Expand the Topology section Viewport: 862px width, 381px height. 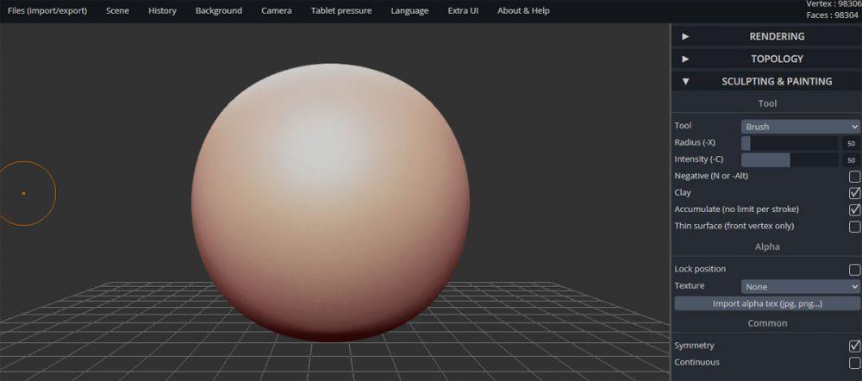[766, 59]
